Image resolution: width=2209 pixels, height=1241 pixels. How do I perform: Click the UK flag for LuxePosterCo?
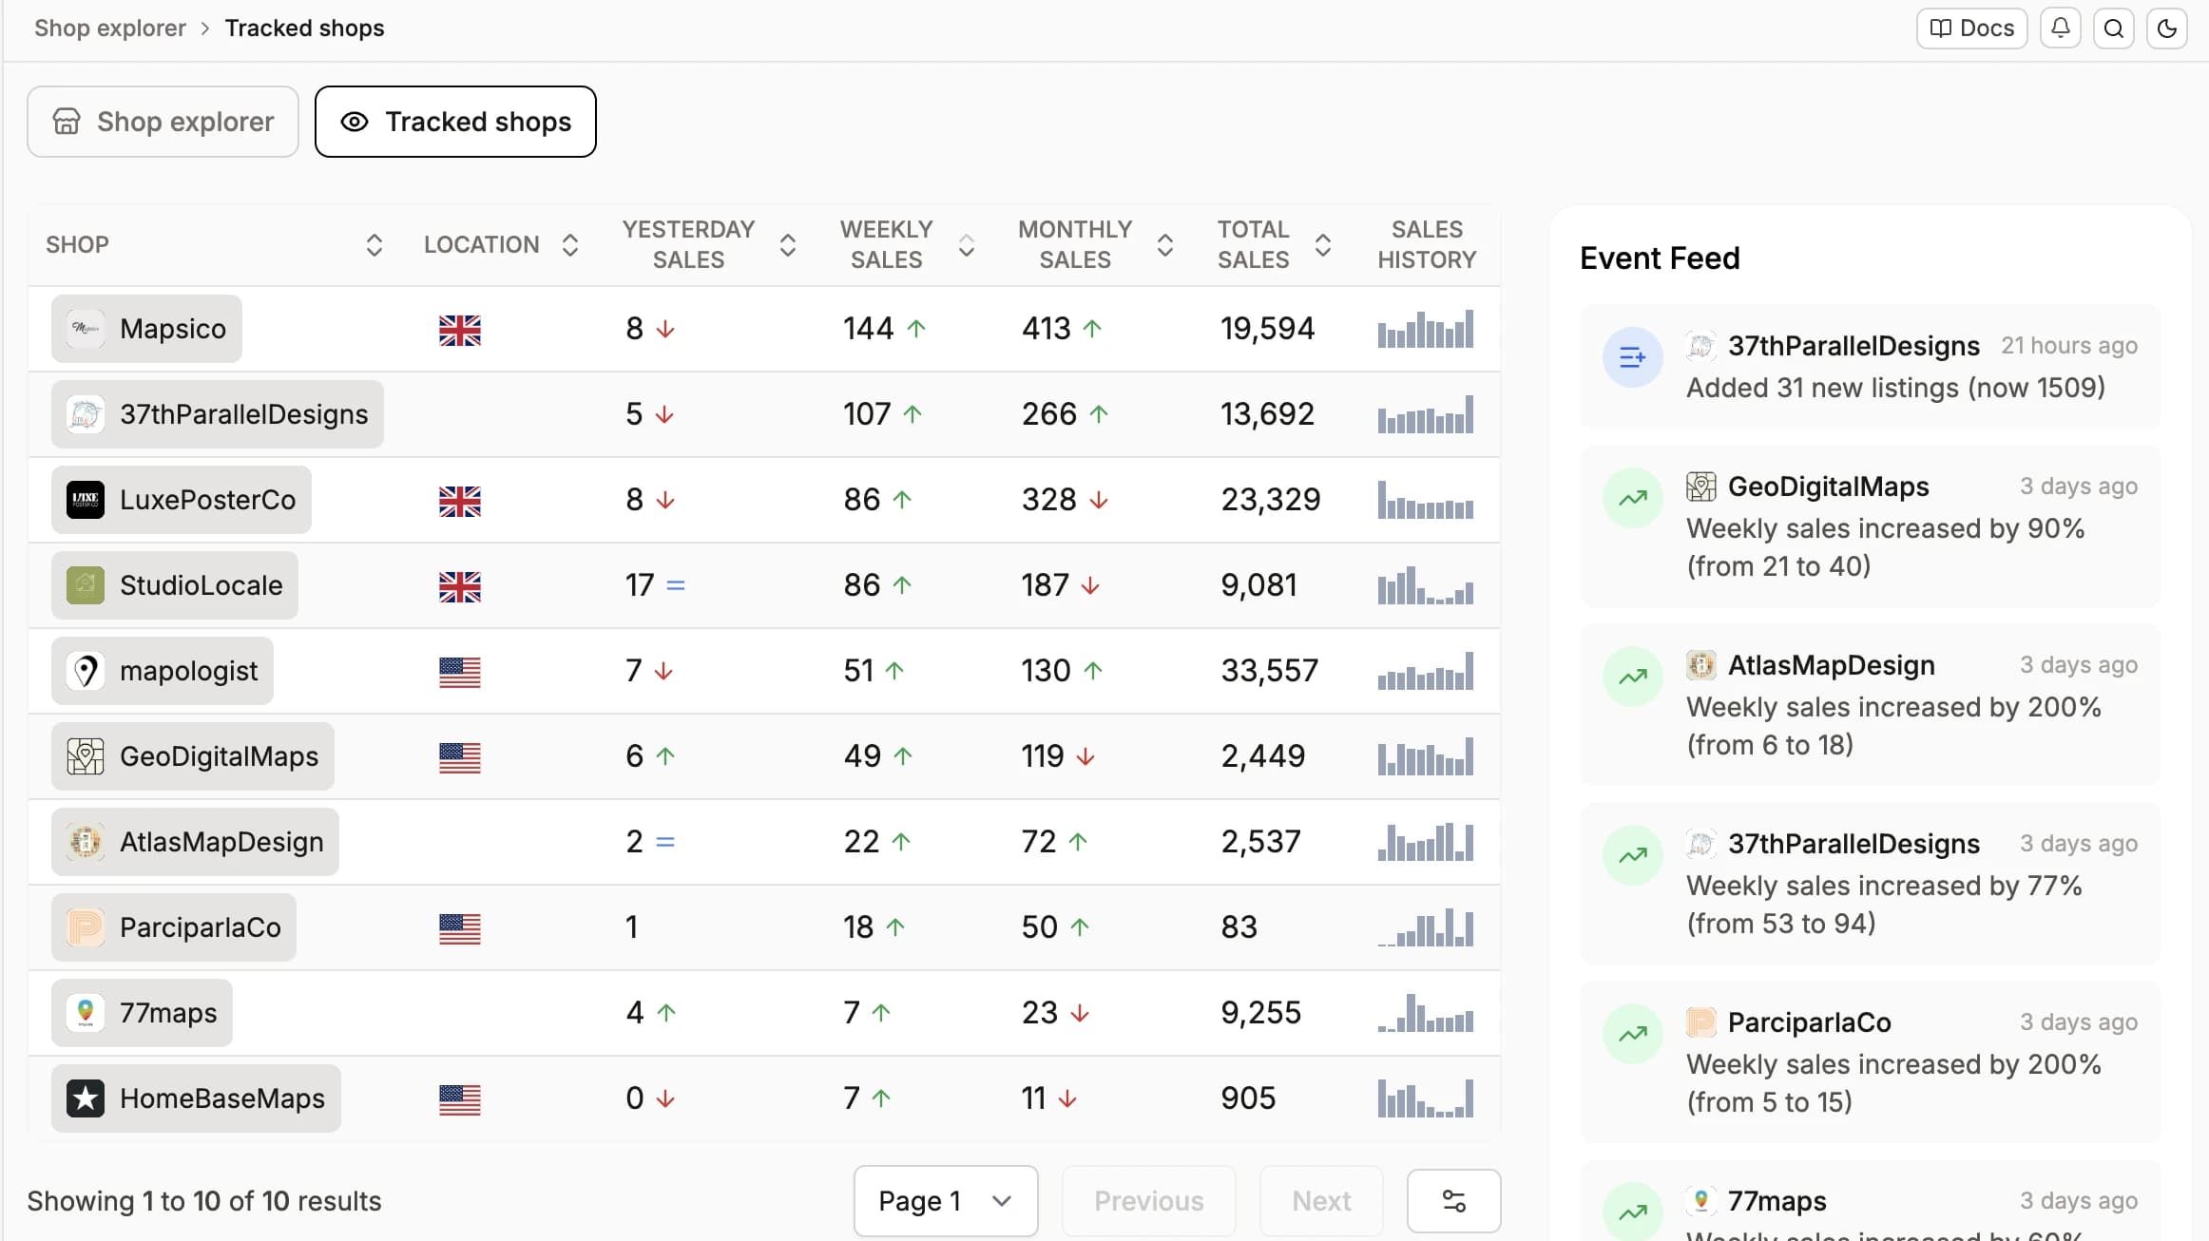460,502
